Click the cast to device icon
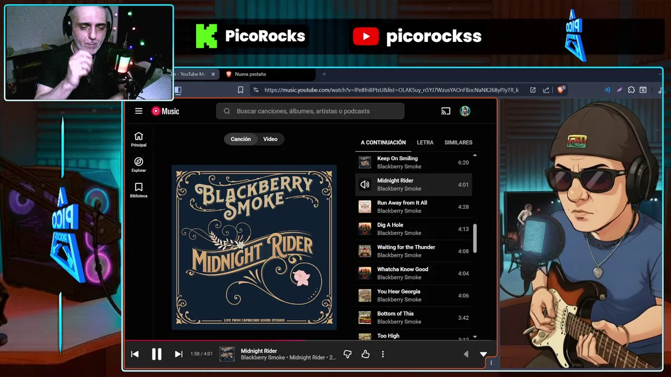Screen dimensions: 671x377 coord(446,111)
